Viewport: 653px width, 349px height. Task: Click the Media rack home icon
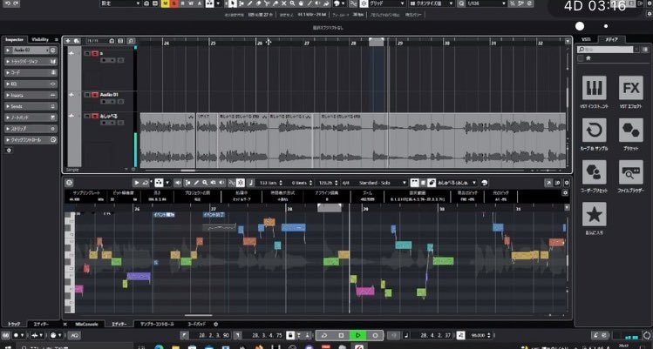point(588,58)
